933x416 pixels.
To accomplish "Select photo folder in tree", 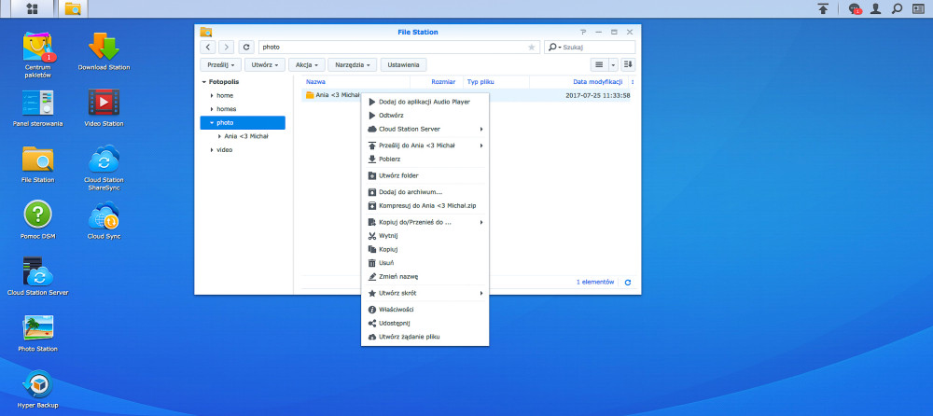I will 243,122.
